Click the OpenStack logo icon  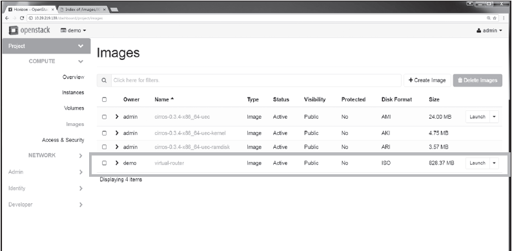[14, 30]
